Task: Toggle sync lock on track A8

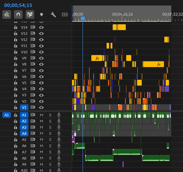Action: coord(33,158)
